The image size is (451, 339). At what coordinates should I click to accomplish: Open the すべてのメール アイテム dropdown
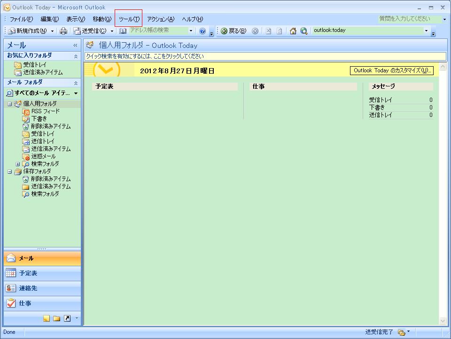75,93
